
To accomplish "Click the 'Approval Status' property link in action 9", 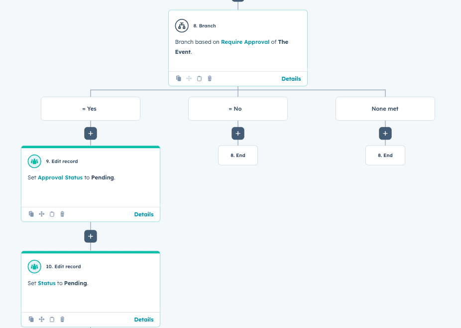I will 60,177.
